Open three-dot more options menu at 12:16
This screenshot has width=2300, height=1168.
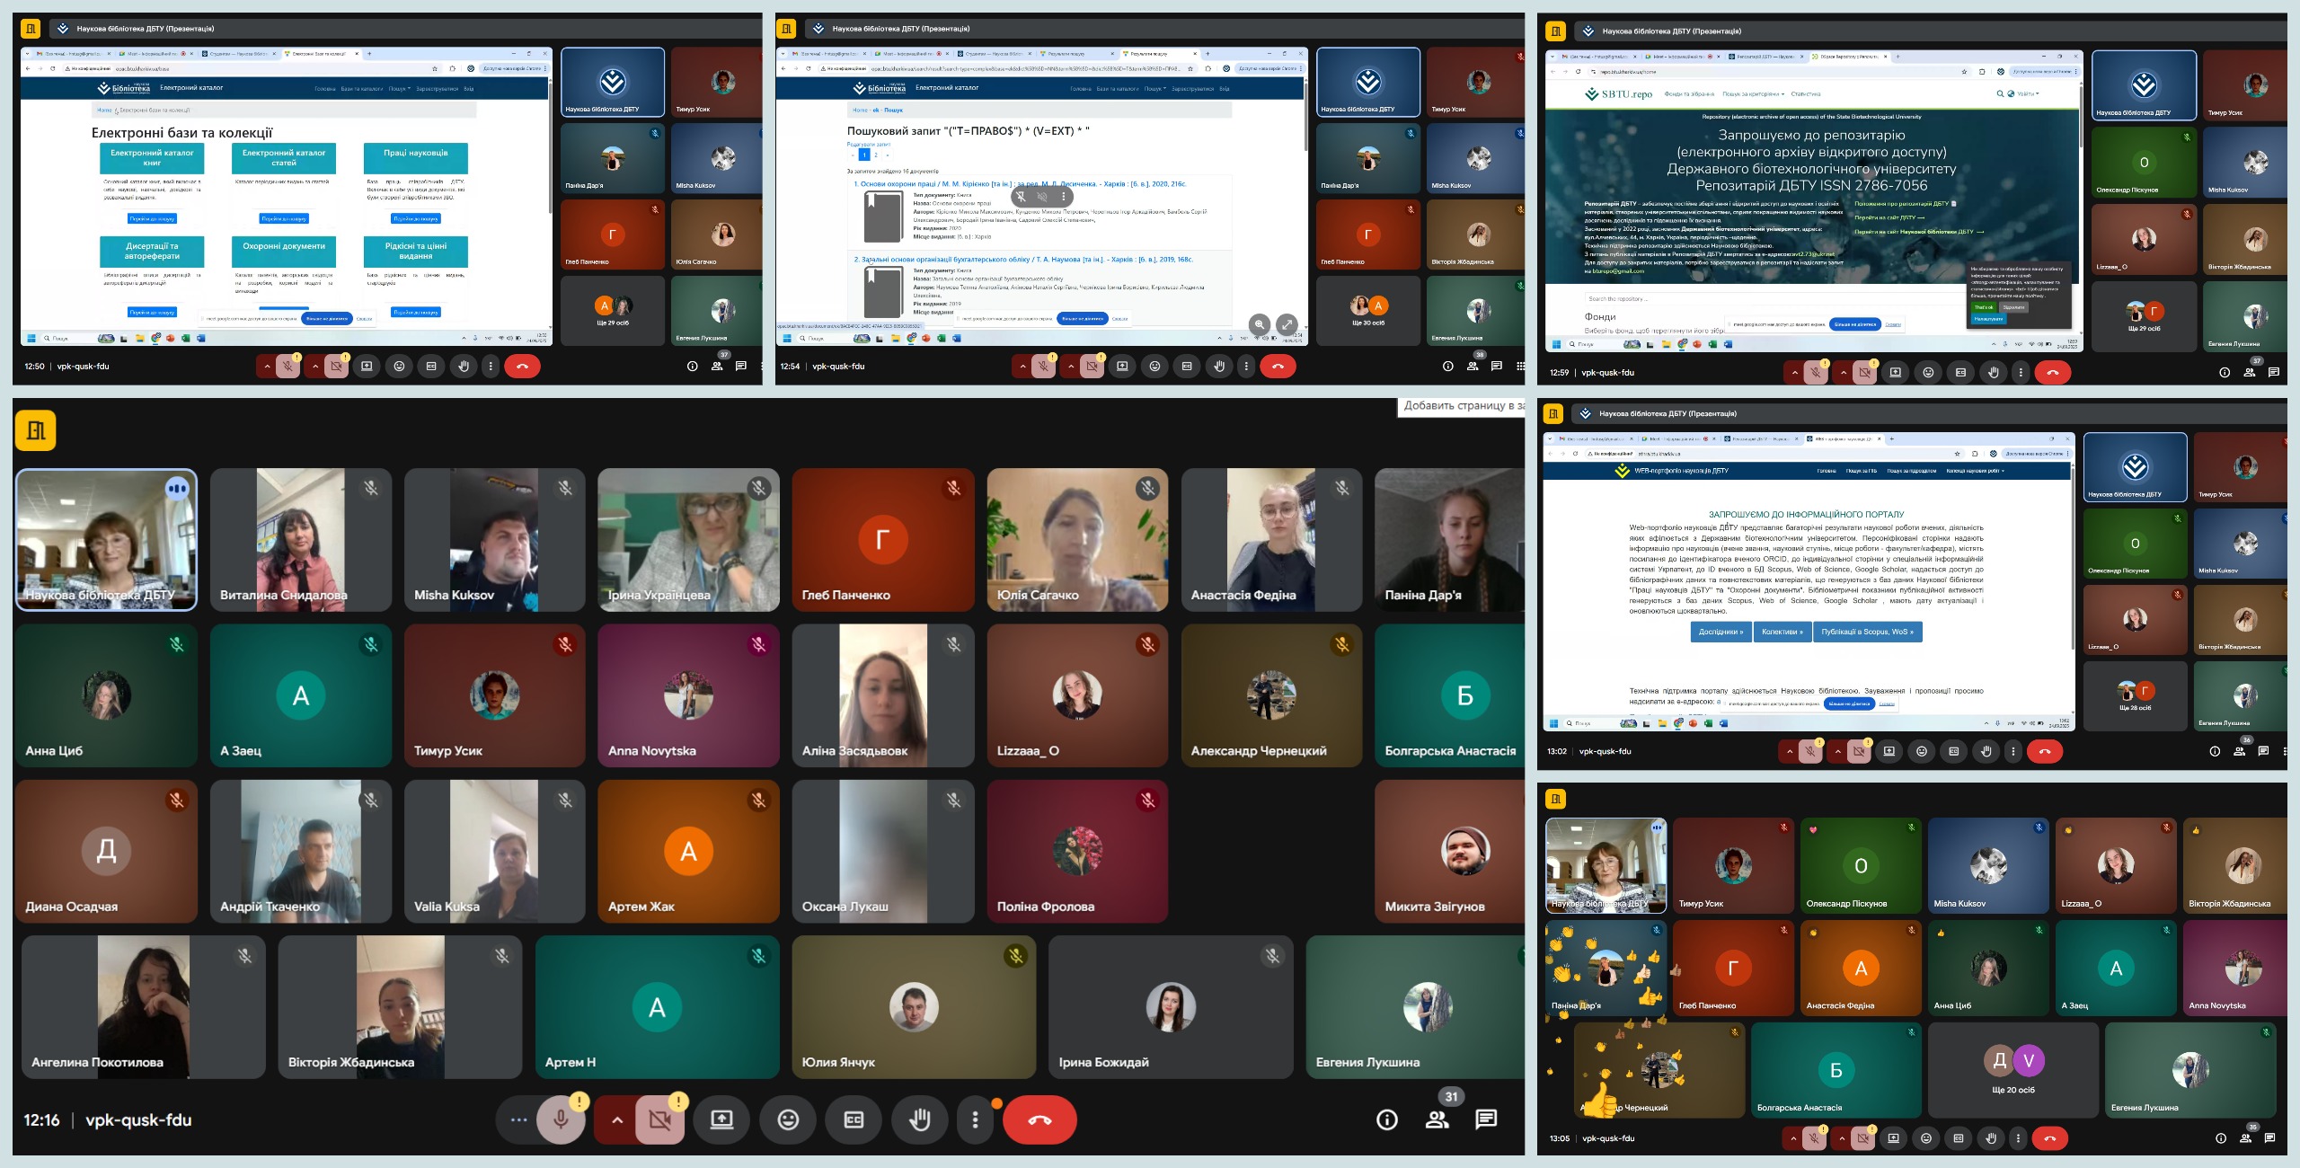975,1119
